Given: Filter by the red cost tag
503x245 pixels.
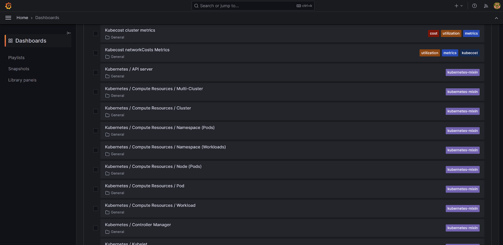Looking at the screenshot, I should [434, 34].
